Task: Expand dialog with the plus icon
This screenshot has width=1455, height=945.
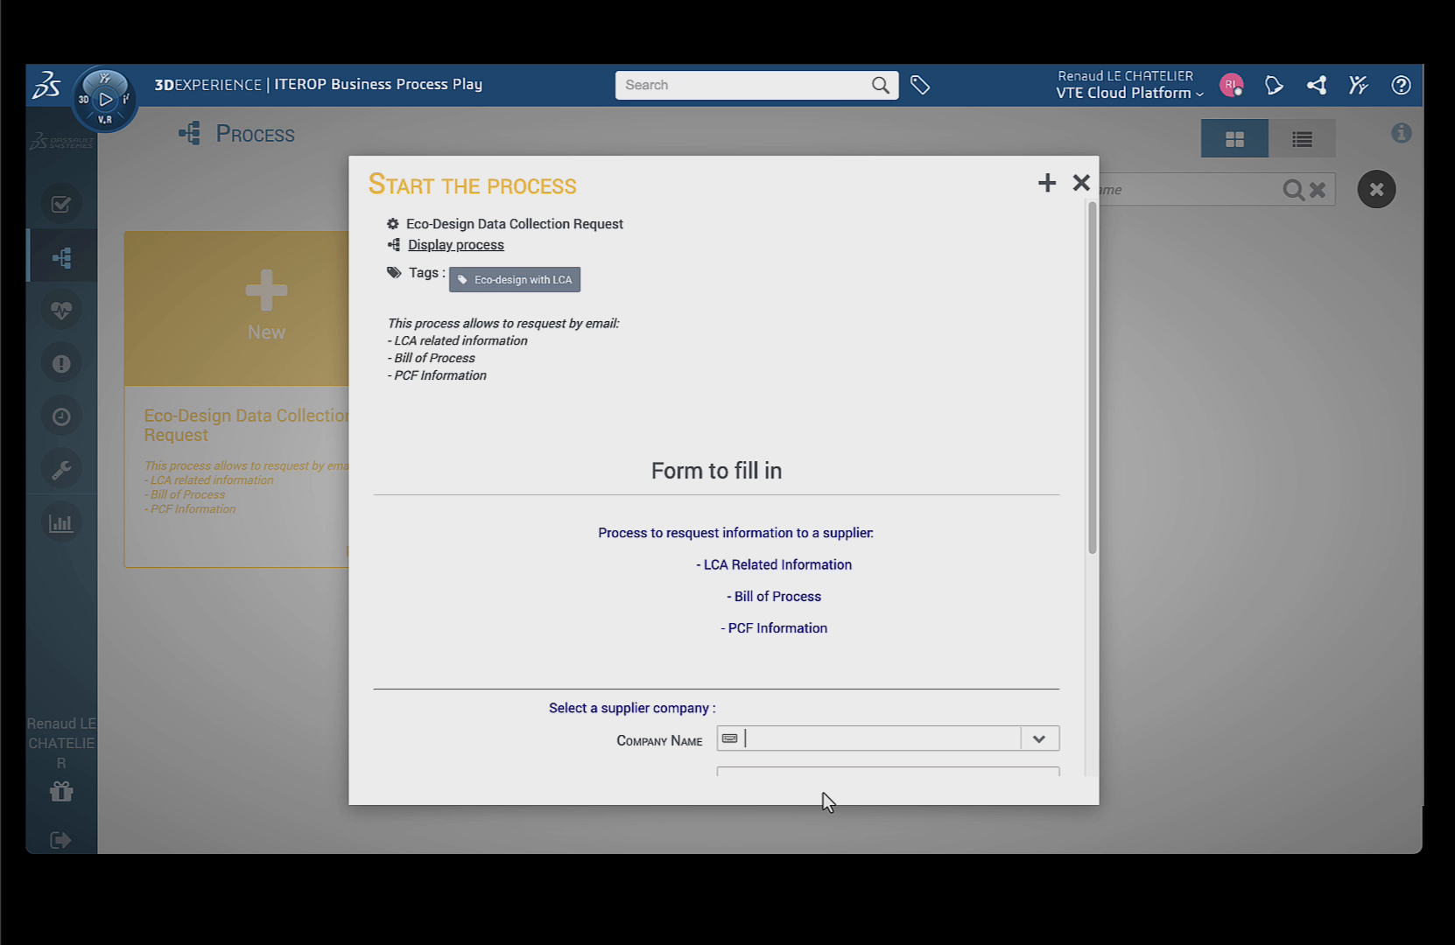Action: point(1047,183)
